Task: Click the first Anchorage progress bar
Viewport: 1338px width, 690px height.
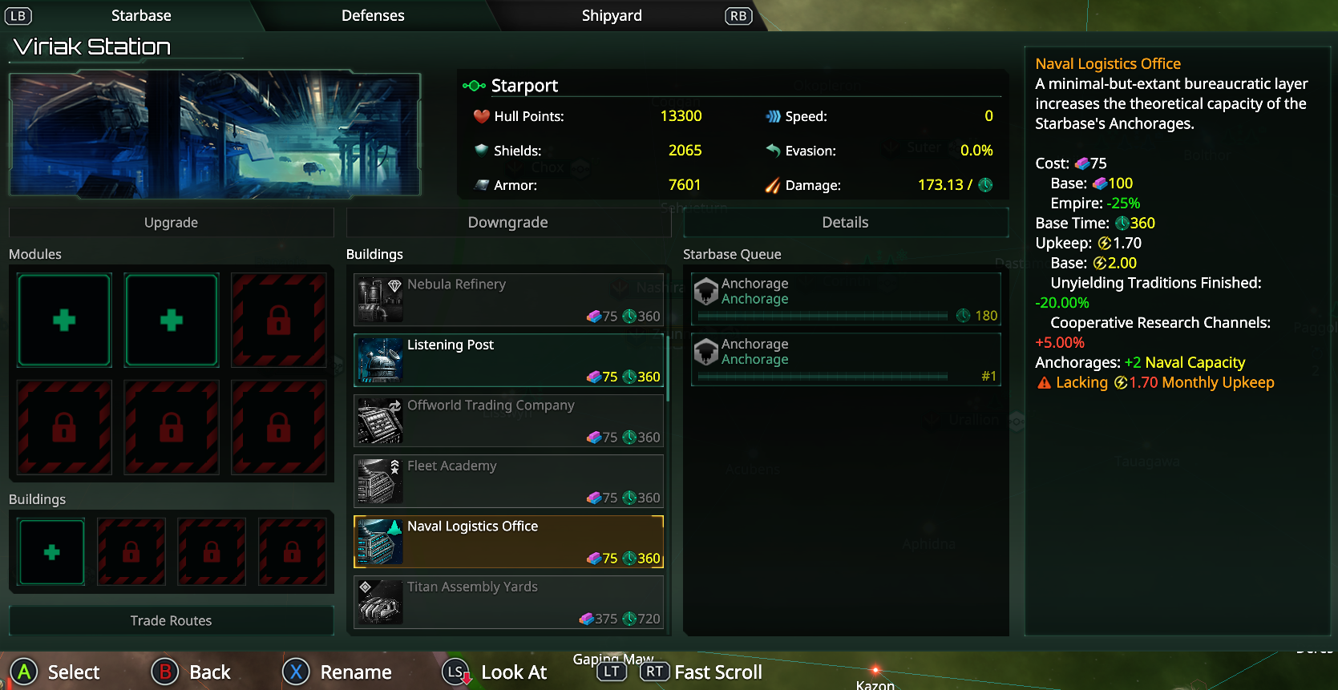Action: (x=823, y=316)
